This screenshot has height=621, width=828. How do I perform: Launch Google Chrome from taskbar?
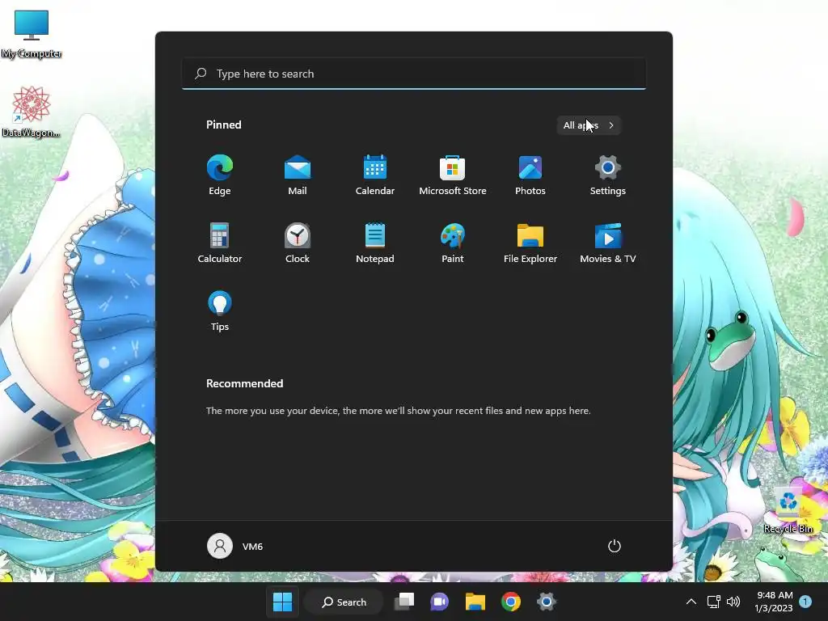click(511, 602)
